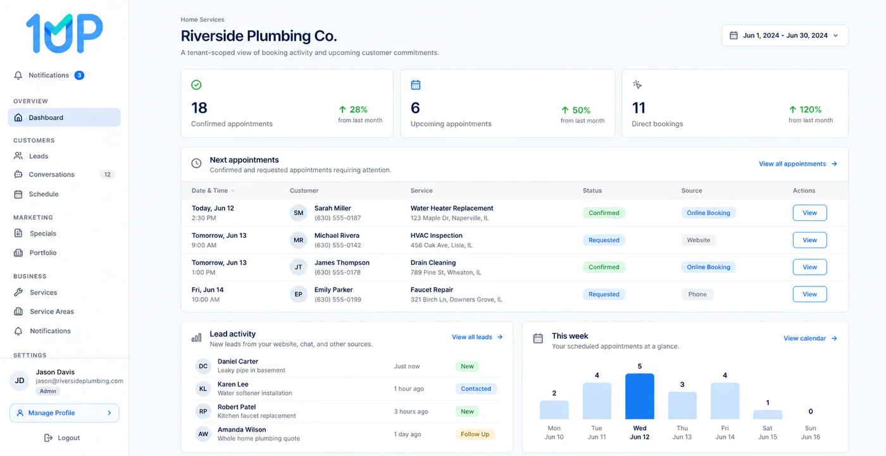Click the calendar icon beside This week
Image resolution: width=886 pixels, height=456 pixels.
[x=538, y=338]
